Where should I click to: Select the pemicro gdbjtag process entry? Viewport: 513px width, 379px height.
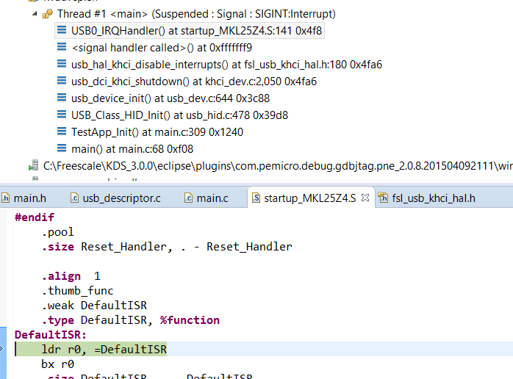[x=278, y=166]
